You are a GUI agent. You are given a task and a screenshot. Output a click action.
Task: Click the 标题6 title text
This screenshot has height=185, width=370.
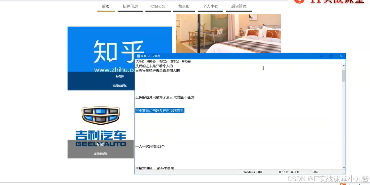pos(120,76)
